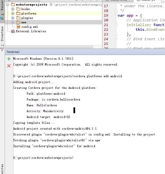
Task: Toggle the fold marker at line 18
Action: [116, 11]
